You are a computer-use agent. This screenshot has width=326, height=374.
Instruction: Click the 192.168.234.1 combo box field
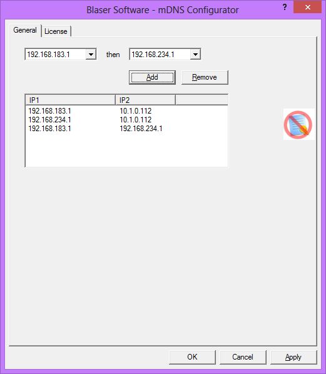point(165,55)
